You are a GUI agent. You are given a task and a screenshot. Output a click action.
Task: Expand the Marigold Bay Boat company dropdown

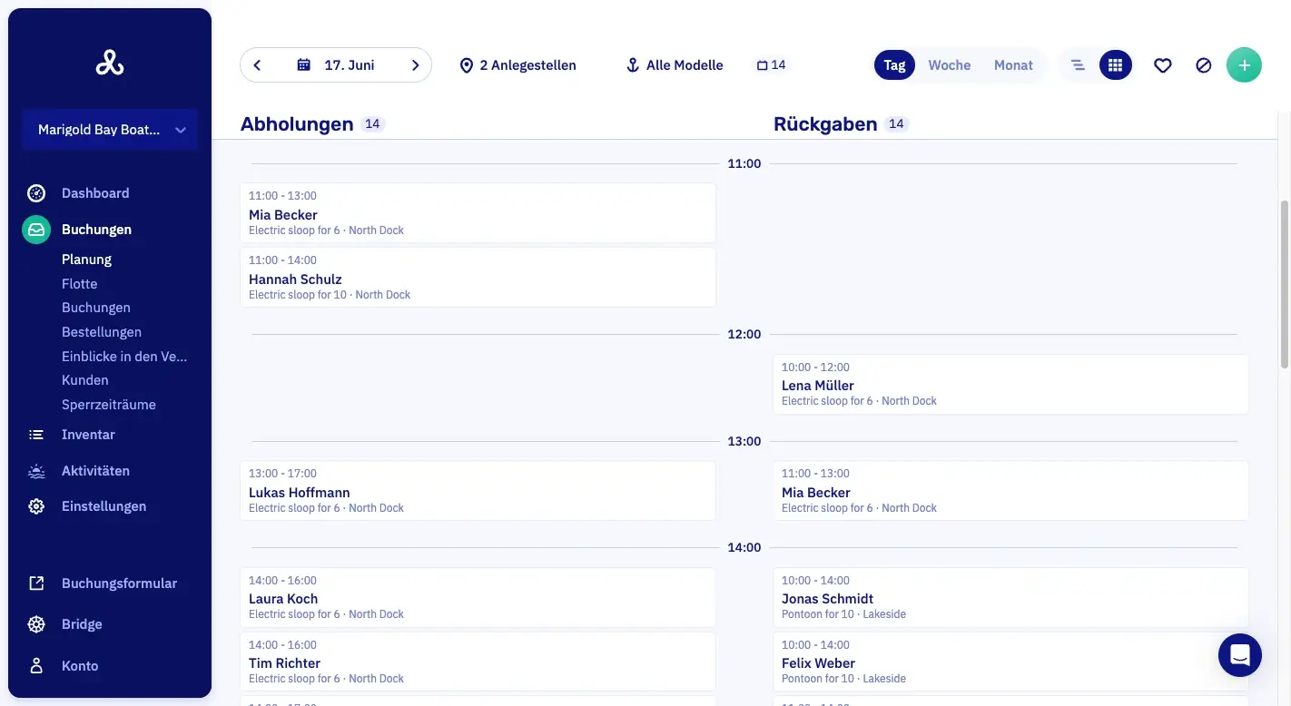point(110,130)
